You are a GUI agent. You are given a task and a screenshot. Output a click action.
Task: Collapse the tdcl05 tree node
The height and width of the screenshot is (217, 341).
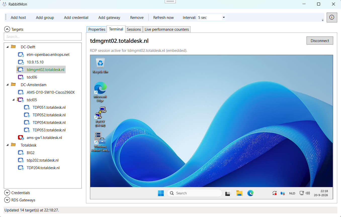14,100
